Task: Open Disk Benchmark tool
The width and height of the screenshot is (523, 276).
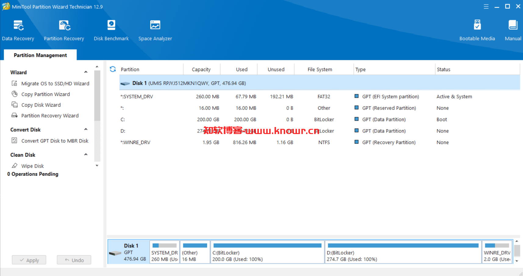Action: pyautogui.click(x=111, y=30)
